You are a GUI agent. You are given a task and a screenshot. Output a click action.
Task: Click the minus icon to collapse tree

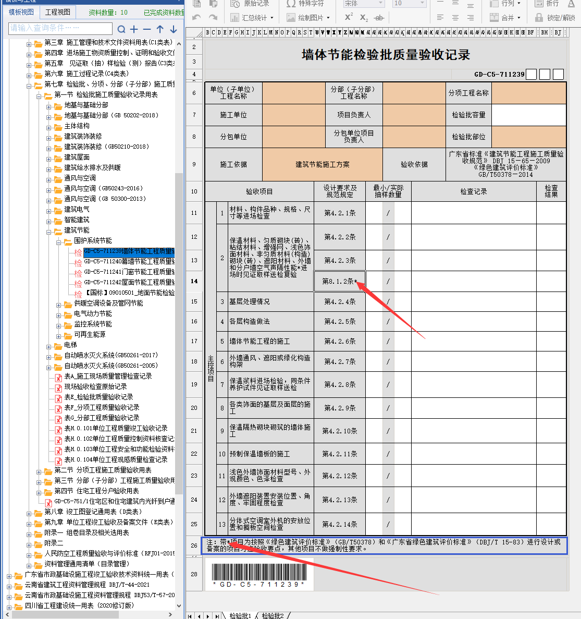(x=147, y=29)
